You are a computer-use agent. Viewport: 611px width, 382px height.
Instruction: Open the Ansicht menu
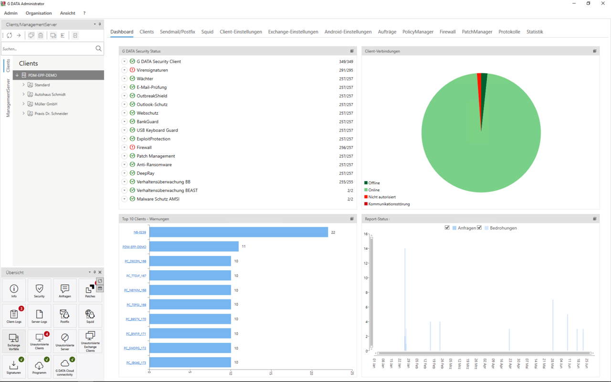67,13
